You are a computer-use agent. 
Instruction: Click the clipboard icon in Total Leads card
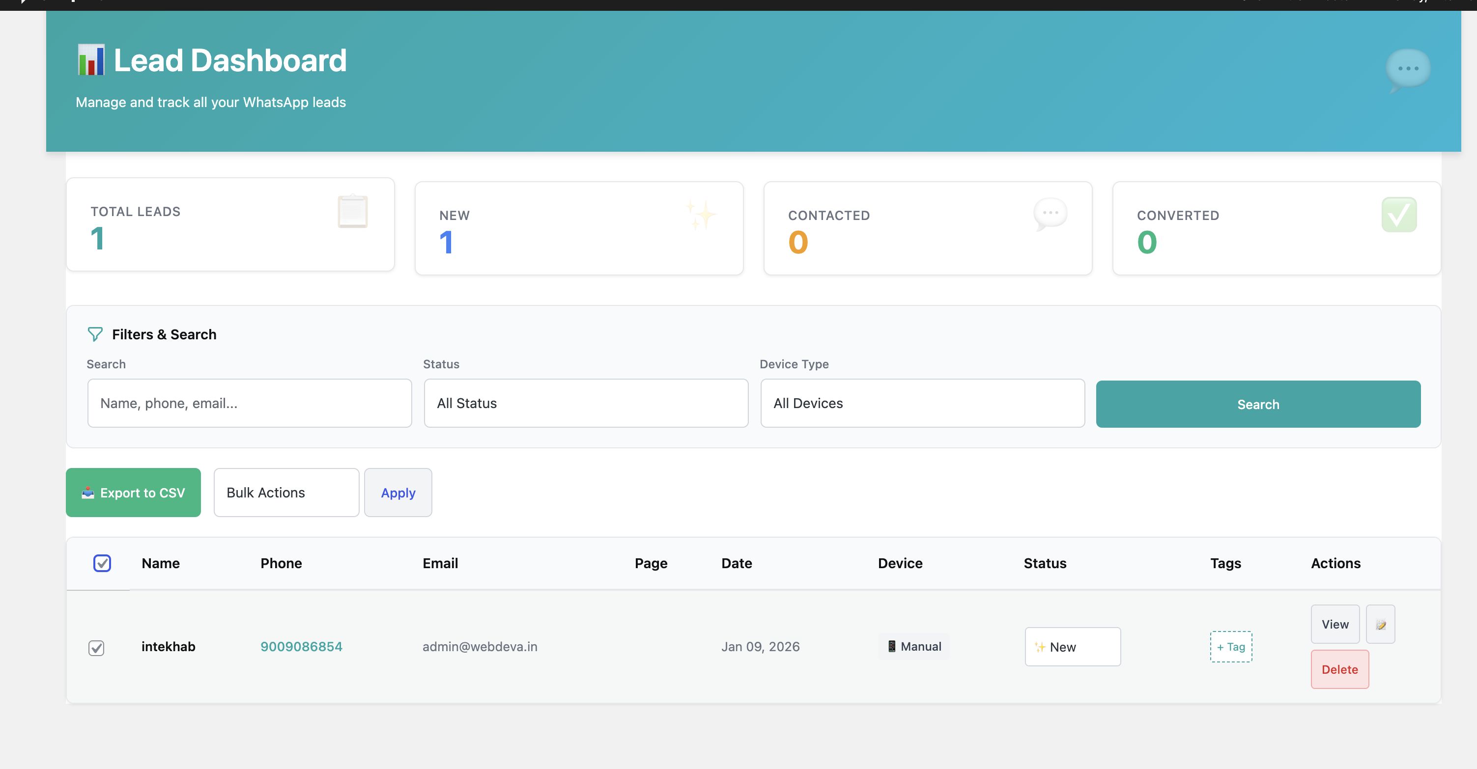pos(353,212)
